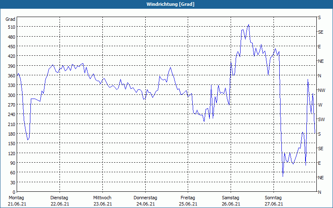The width and height of the screenshot is (333, 208).
Task: Click the "0" axis value
Action: [x=14, y=192]
